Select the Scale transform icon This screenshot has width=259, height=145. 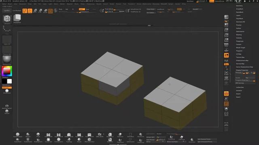[40, 11]
